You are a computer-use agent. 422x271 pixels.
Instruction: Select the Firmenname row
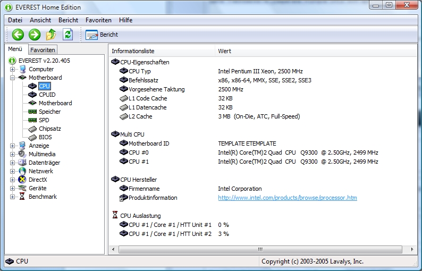tap(263, 189)
